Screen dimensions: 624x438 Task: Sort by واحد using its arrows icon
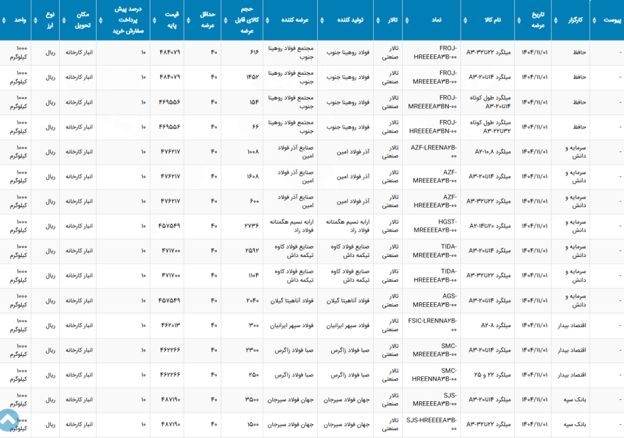pos(4,20)
